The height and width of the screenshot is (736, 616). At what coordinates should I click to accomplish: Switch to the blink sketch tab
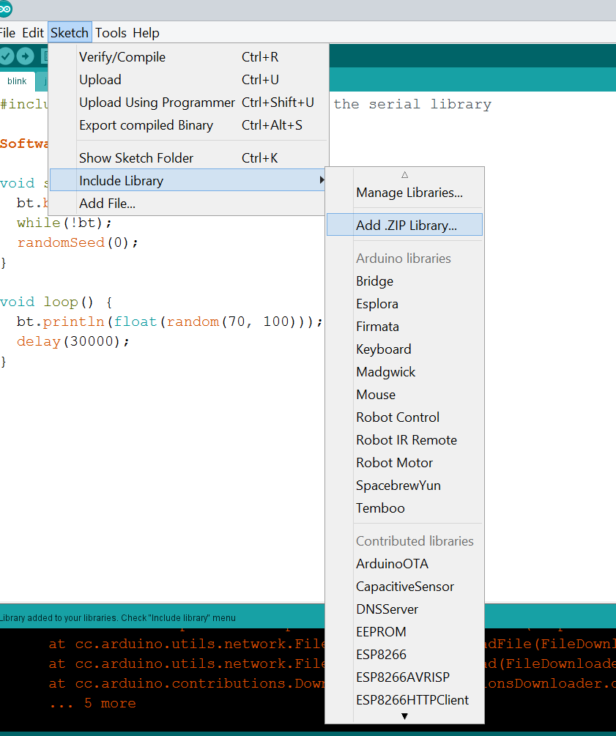click(17, 81)
